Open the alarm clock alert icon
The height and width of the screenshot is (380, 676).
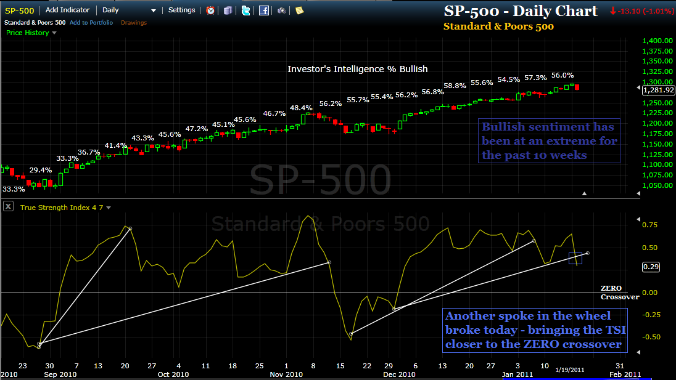point(210,10)
